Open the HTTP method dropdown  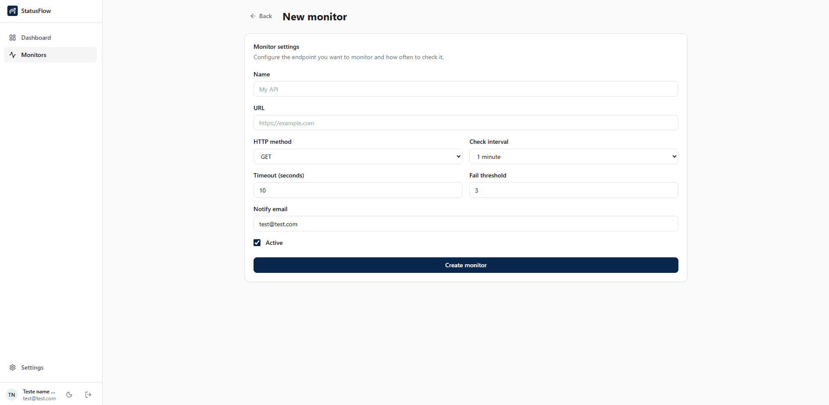click(x=358, y=156)
